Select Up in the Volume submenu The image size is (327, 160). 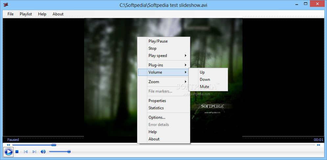tap(208, 72)
